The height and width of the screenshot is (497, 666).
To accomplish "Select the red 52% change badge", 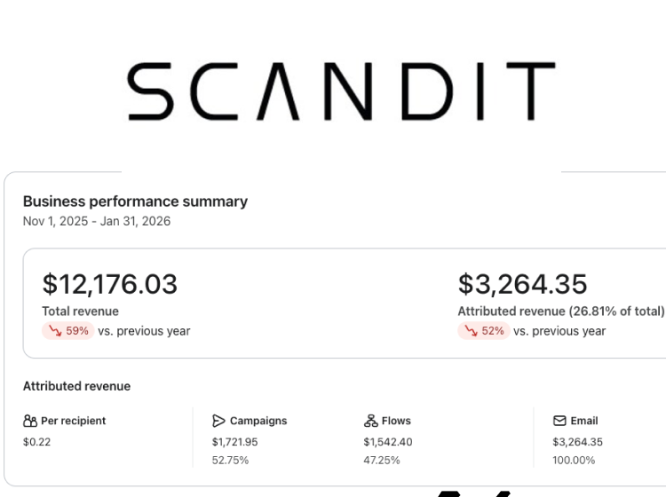I will [x=483, y=331].
